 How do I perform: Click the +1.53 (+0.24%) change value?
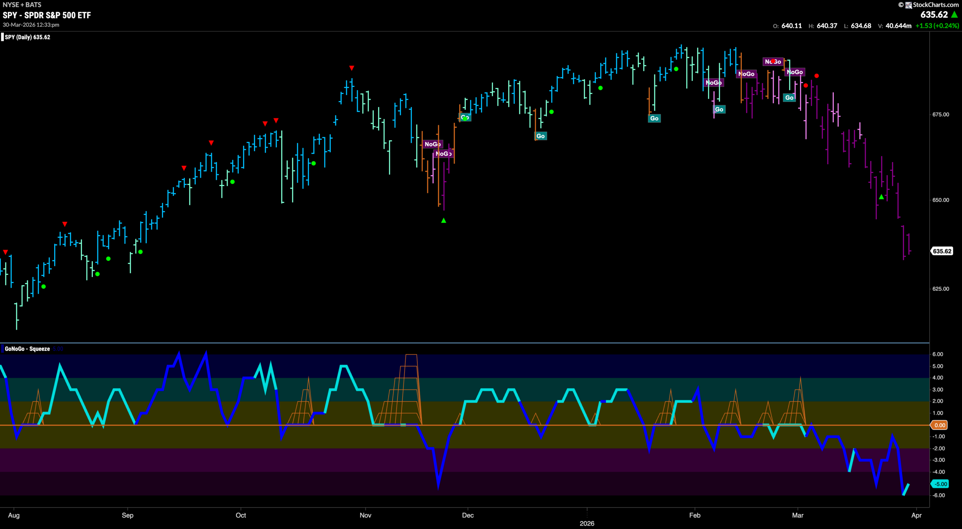[937, 26]
